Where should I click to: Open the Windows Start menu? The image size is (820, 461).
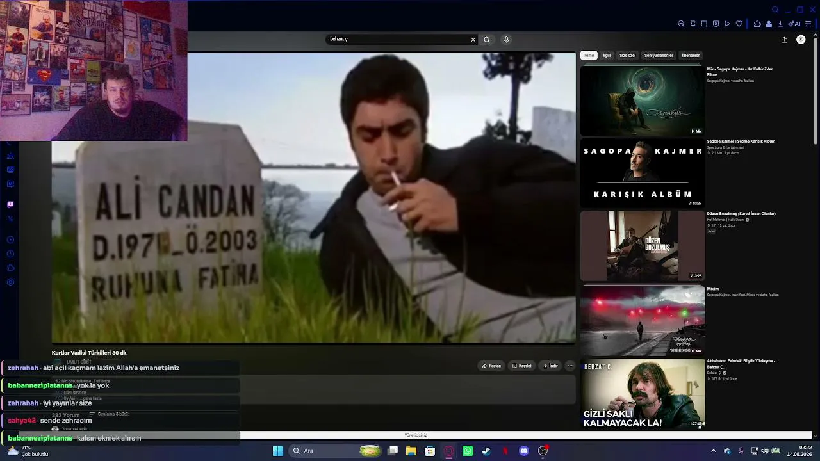[277, 451]
